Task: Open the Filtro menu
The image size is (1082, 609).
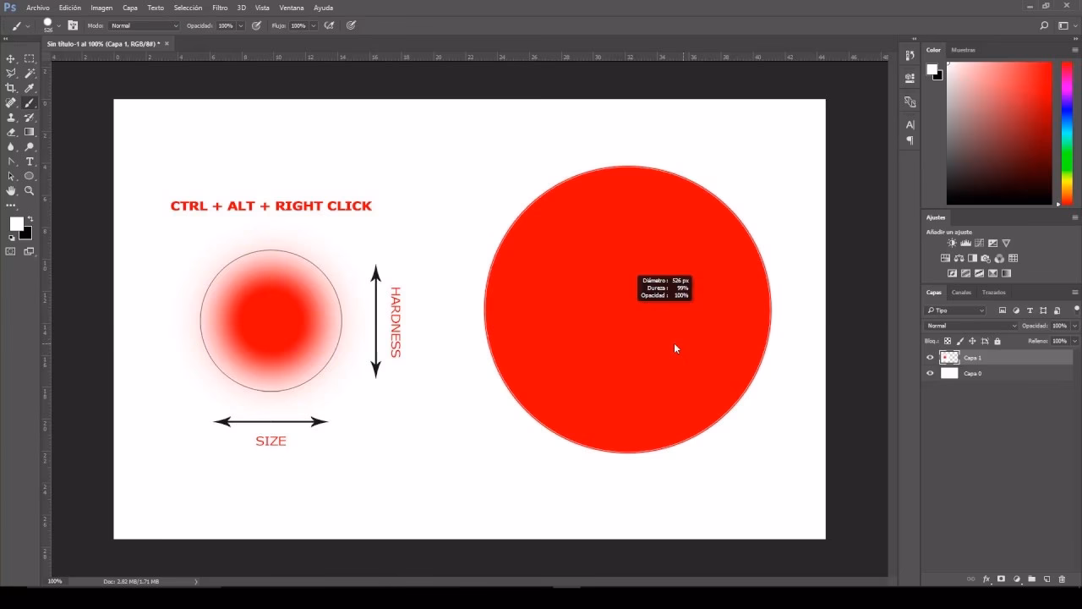Action: coord(220,8)
